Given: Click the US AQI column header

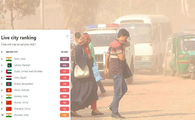Looking at the screenshot, I should coord(64,52).
